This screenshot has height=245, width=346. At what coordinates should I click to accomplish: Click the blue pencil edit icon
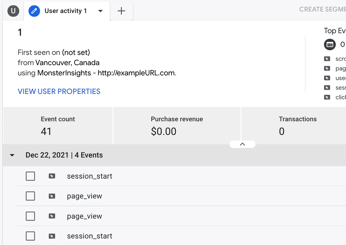(x=34, y=11)
